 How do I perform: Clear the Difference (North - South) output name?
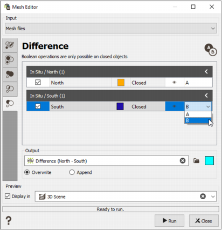183,160
